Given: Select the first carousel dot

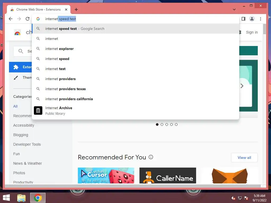Looking at the screenshot, I should point(157,124).
